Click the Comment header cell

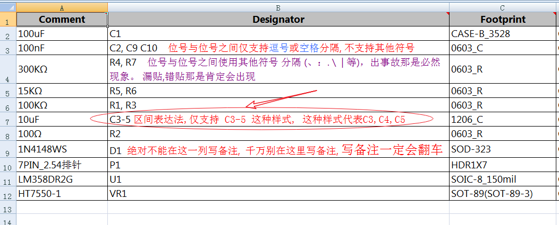click(62, 20)
